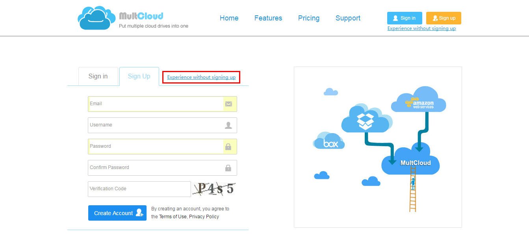The image size is (529, 236).
Task: Click Experience without signing up in header
Action: coord(421,28)
